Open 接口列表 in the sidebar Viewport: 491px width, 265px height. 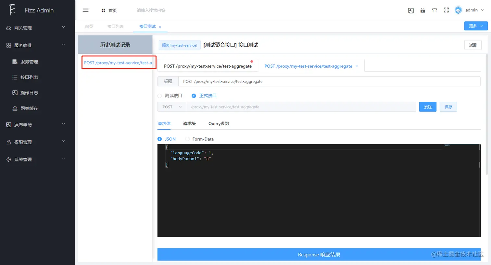tap(29, 77)
